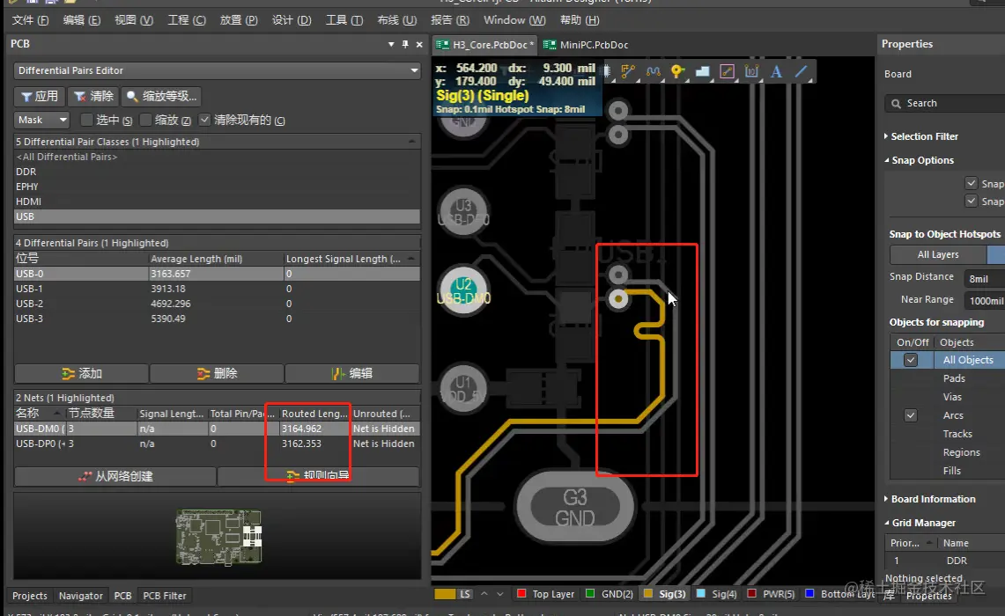Viewport: 1005px width, 616px height.
Task: Switch to PWR(5) layer tab
Action: [x=771, y=594]
